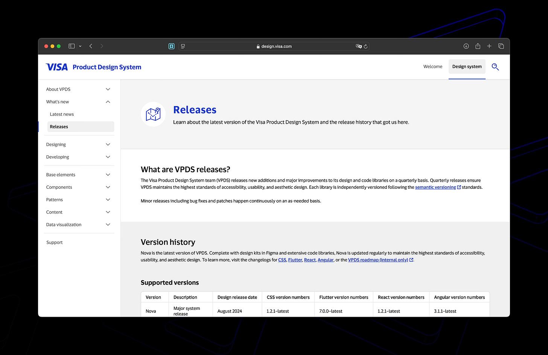The image size is (548, 355).
Task: Open the Flutter changelog link
Action: click(x=295, y=260)
